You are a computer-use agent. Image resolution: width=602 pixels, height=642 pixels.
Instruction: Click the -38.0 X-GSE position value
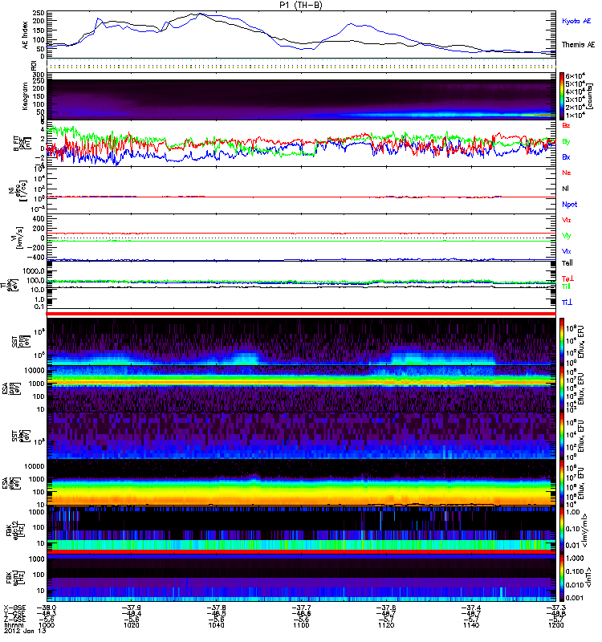(x=47, y=608)
